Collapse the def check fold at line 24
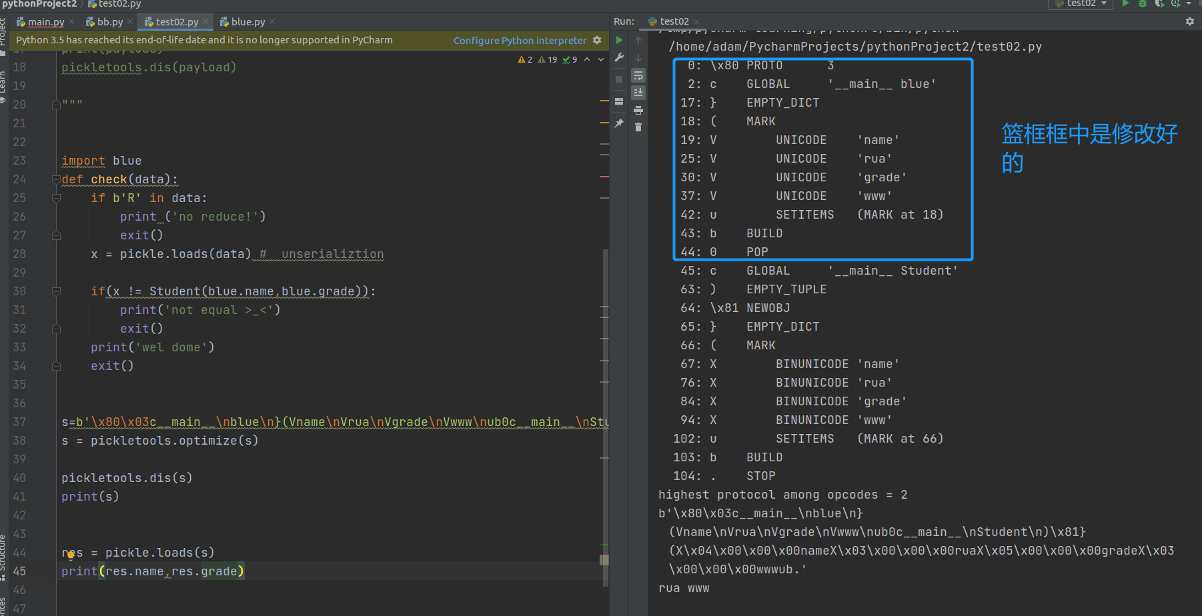Screen dimensions: 1202x616 [x=56, y=179]
